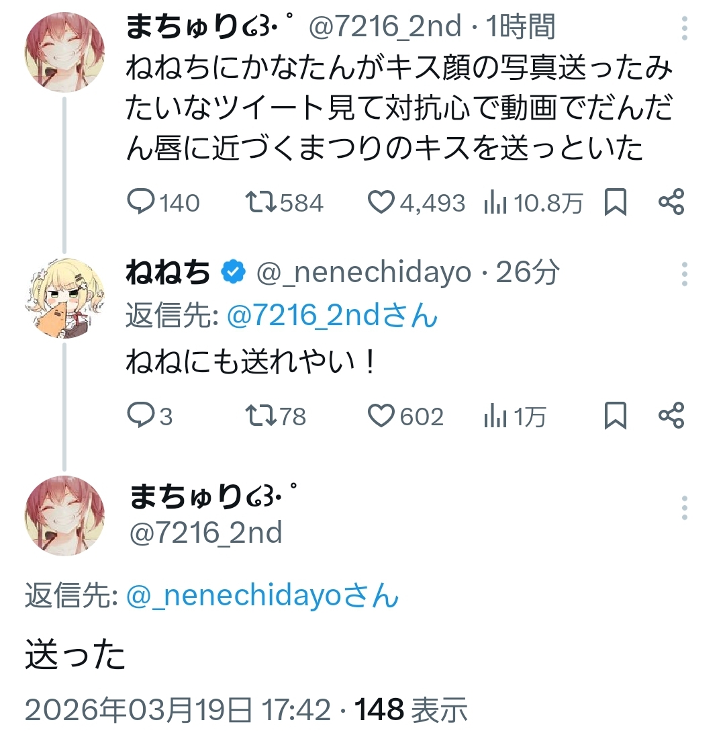Share ねねち's reply tweet
Image resolution: width=725 pixels, height=743 pixels.
(671, 417)
